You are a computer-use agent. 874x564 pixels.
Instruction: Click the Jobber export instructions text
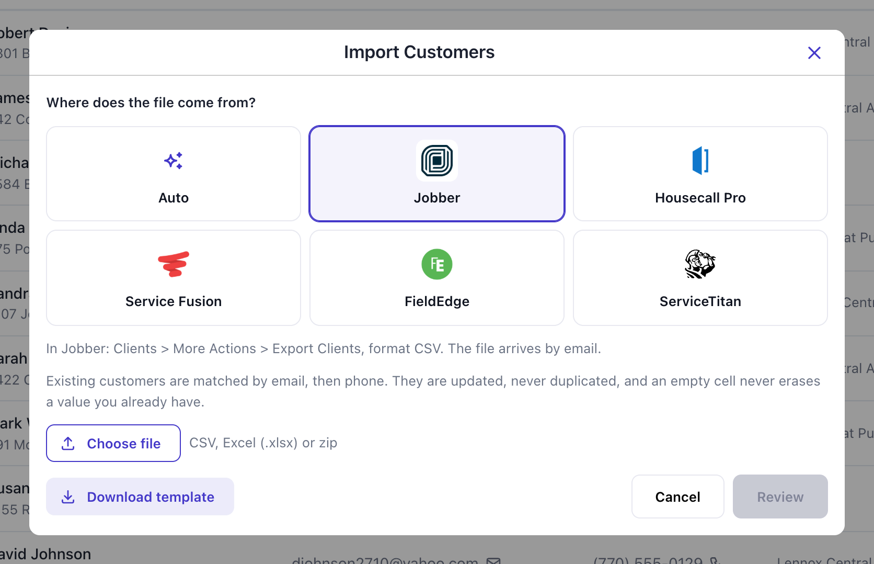point(324,348)
